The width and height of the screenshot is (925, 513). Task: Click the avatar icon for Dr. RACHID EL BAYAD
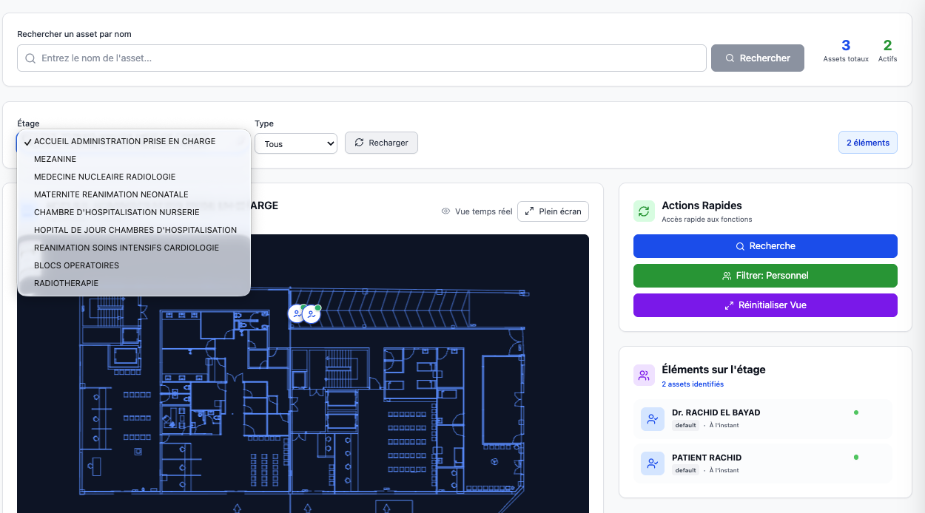tap(652, 418)
